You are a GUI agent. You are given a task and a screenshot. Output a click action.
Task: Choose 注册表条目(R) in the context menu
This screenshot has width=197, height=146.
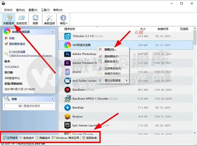click(113, 68)
